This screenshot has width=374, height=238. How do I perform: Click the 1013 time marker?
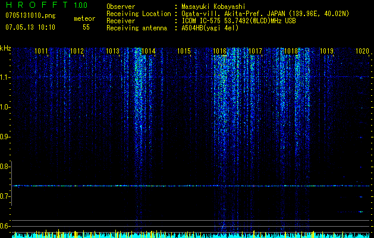112,51
